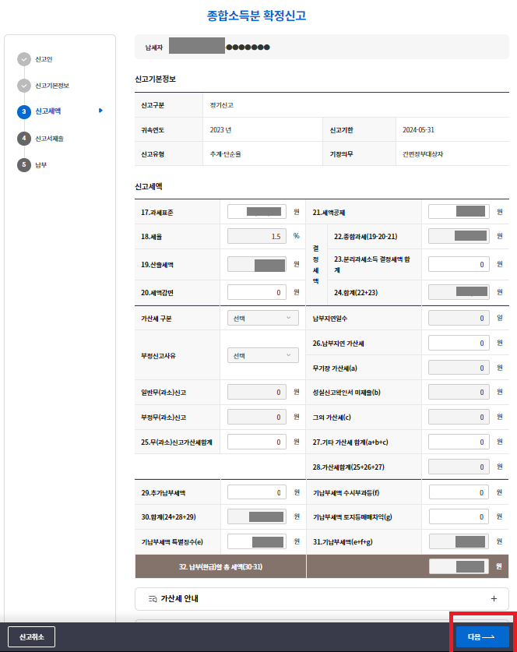Click the 그외 가산세(c) field
This screenshot has width=517, height=652.
[459, 417]
